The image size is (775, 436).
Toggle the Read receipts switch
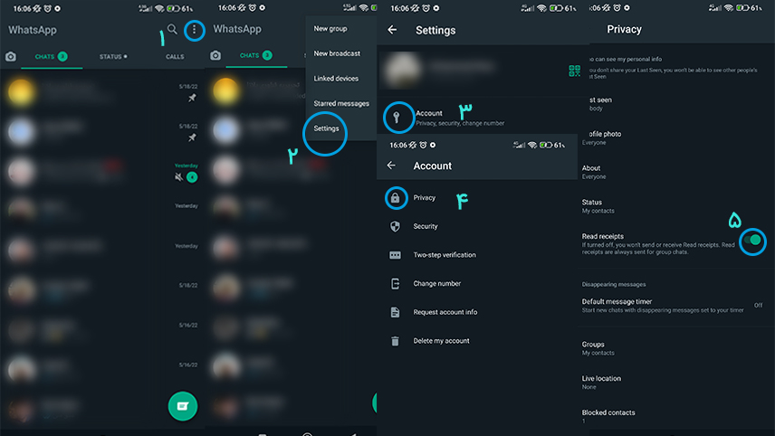pyautogui.click(x=752, y=241)
